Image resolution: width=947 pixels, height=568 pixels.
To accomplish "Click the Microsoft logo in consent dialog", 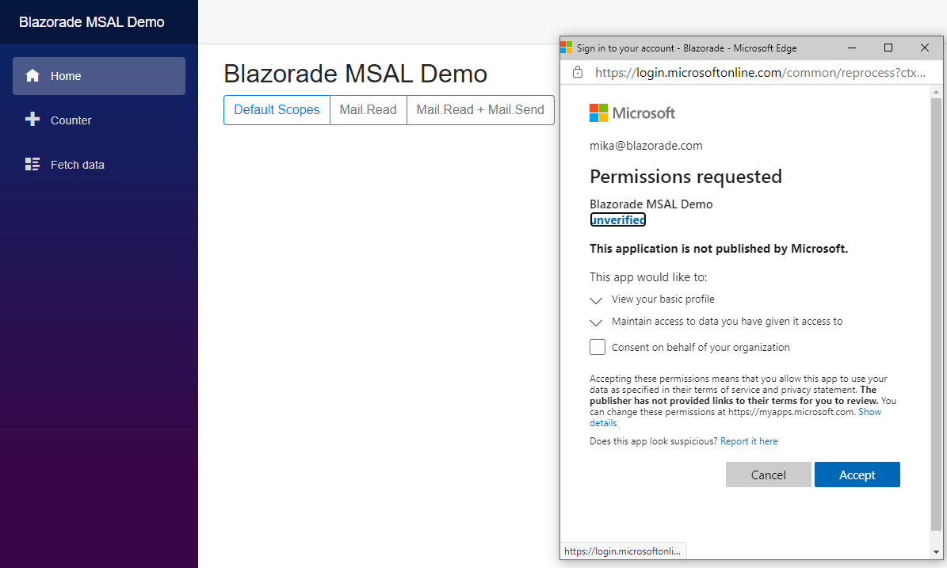I will click(632, 112).
